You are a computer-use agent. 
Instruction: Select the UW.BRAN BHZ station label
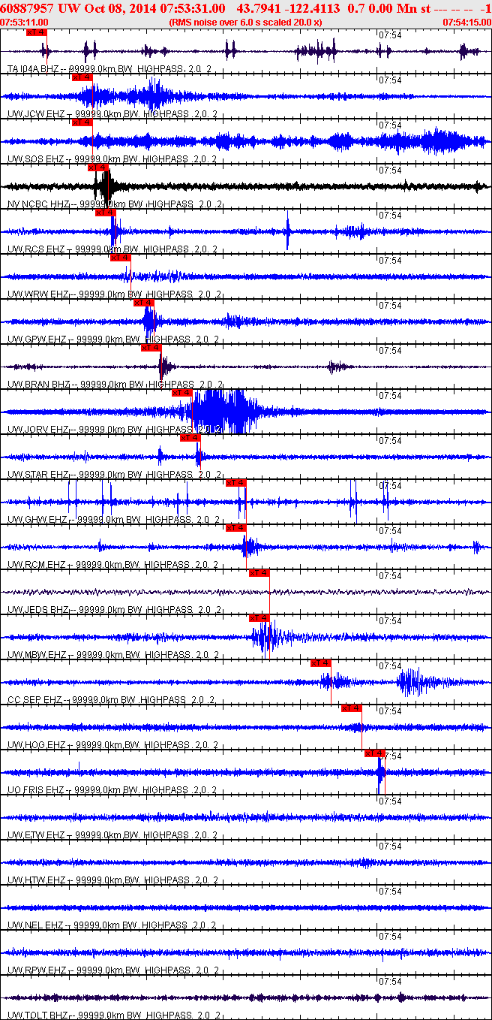click(38, 385)
